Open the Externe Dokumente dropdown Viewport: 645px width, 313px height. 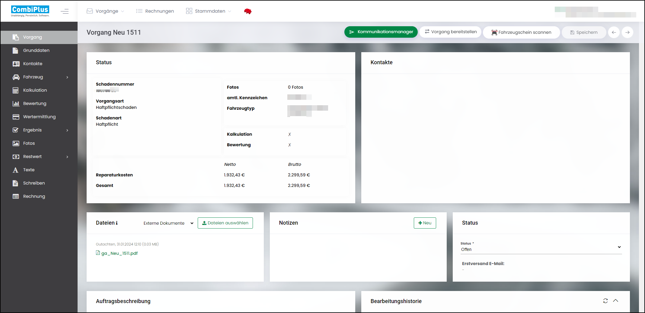tap(168, 223)
